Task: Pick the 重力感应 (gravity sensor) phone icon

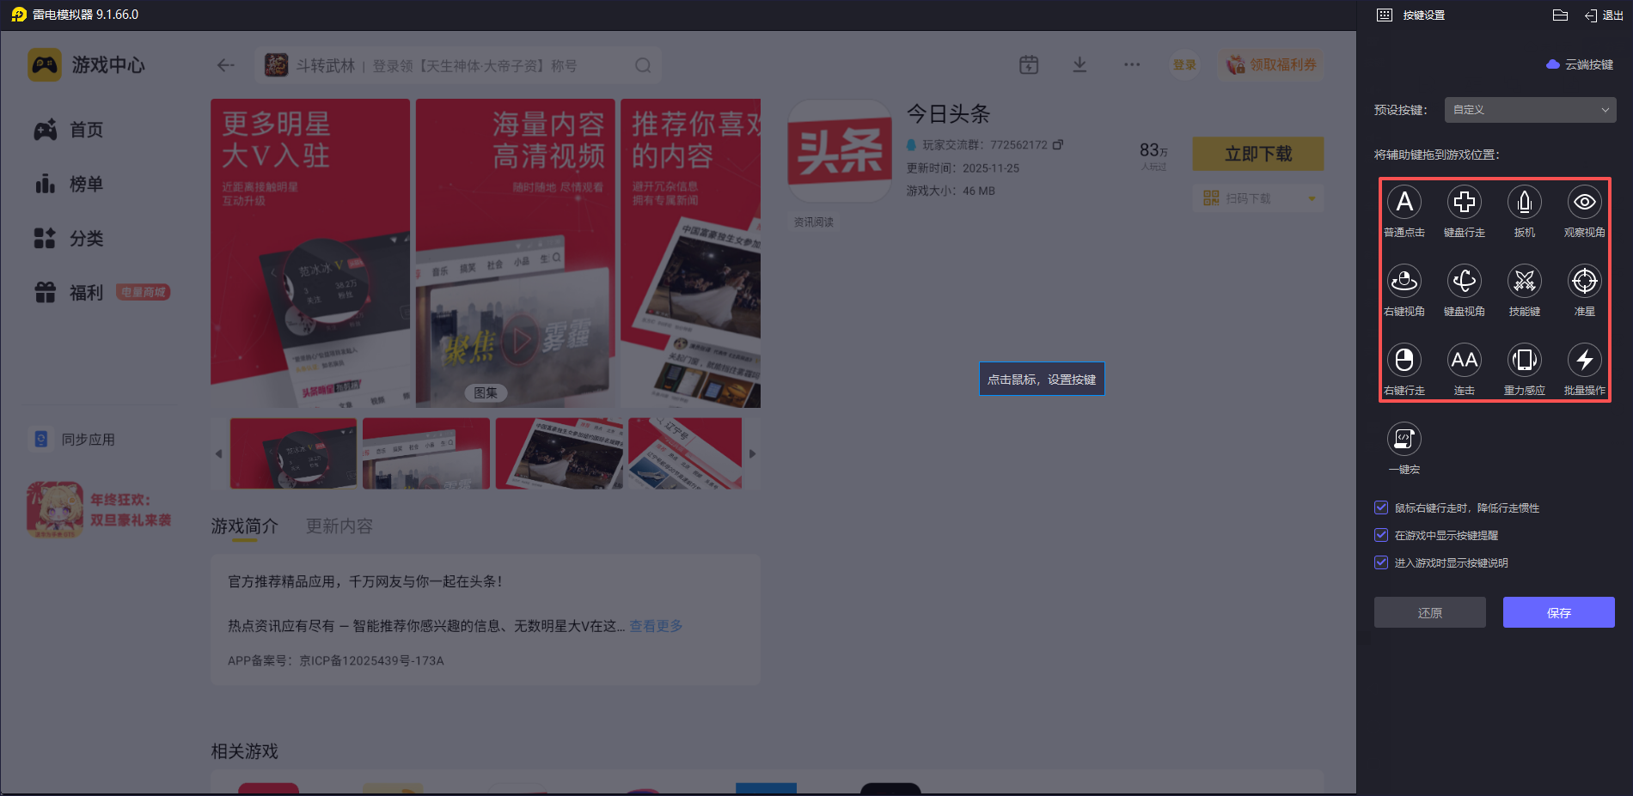Action: pos(1525,360)
